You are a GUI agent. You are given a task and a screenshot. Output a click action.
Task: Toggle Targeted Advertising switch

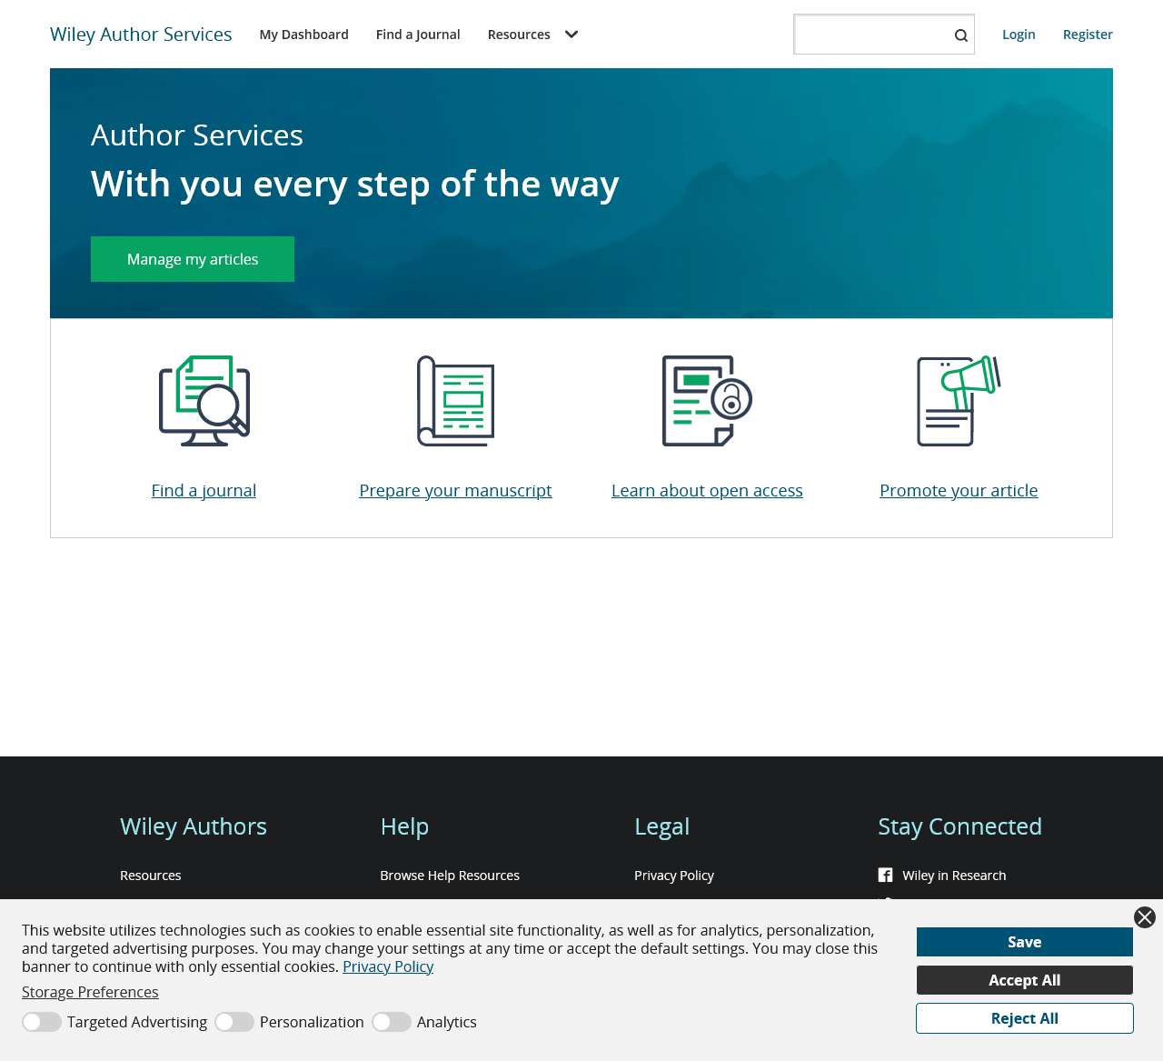pos(42,1022)
